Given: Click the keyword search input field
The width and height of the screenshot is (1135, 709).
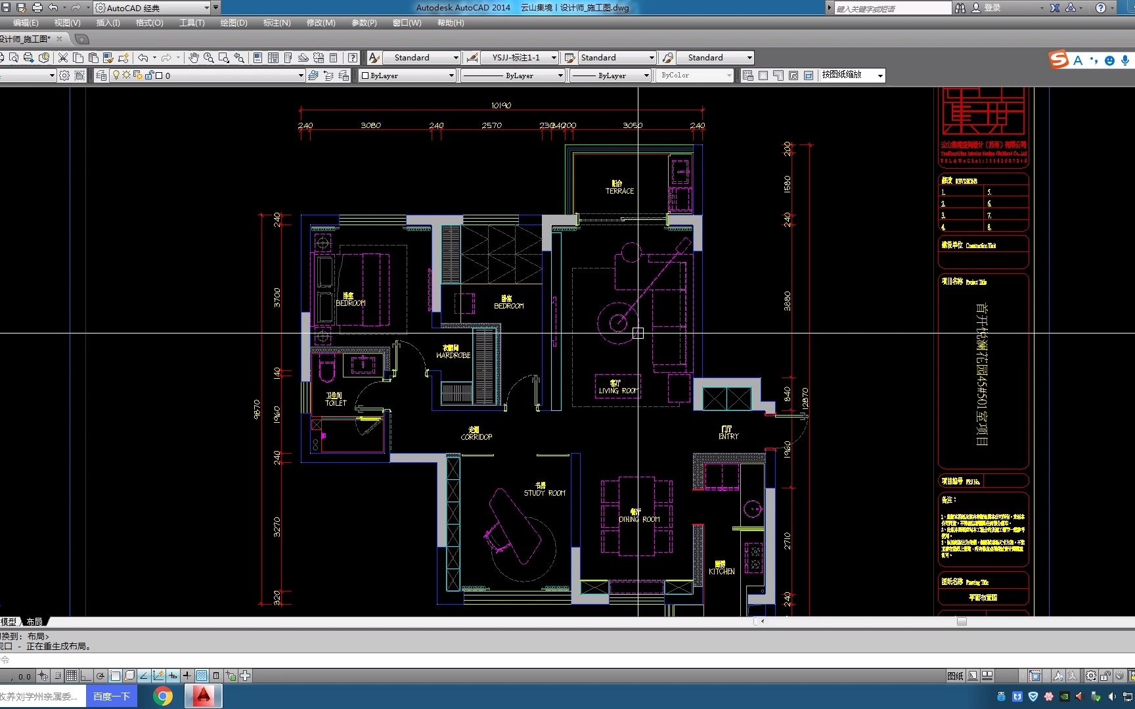Looking at the screenshot, I should click(x=892, y=9).
